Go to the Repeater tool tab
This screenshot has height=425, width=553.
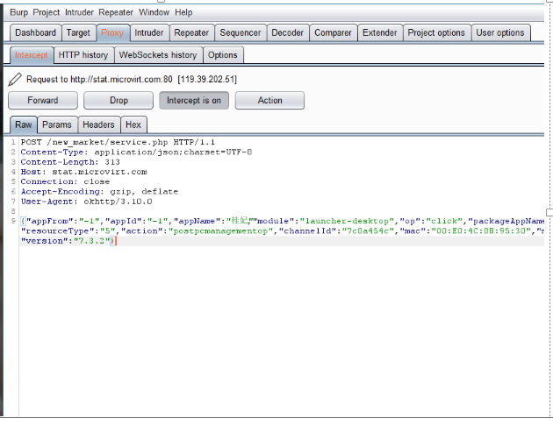[x=191, y=32]
